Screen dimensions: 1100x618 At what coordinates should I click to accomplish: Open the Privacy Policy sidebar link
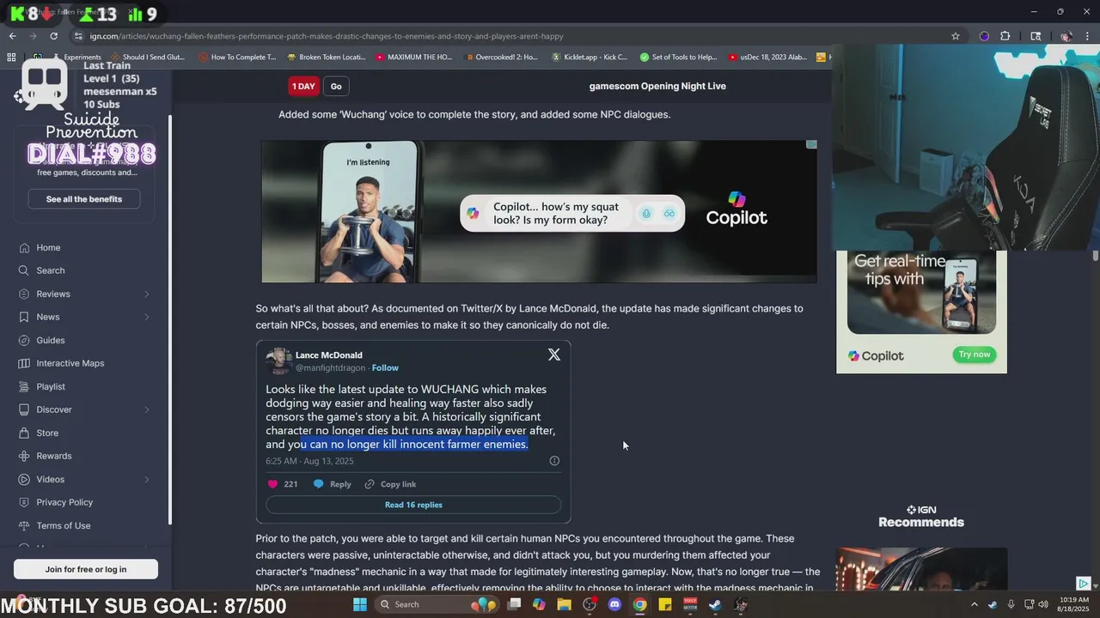point(64,502)
